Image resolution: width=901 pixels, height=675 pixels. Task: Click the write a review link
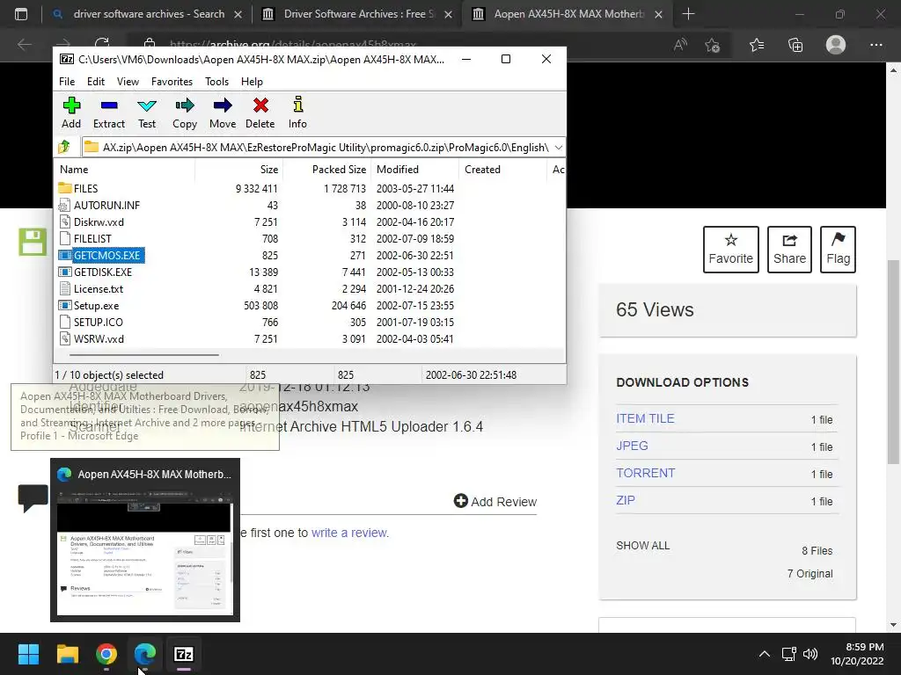click(x=350, y=533)
